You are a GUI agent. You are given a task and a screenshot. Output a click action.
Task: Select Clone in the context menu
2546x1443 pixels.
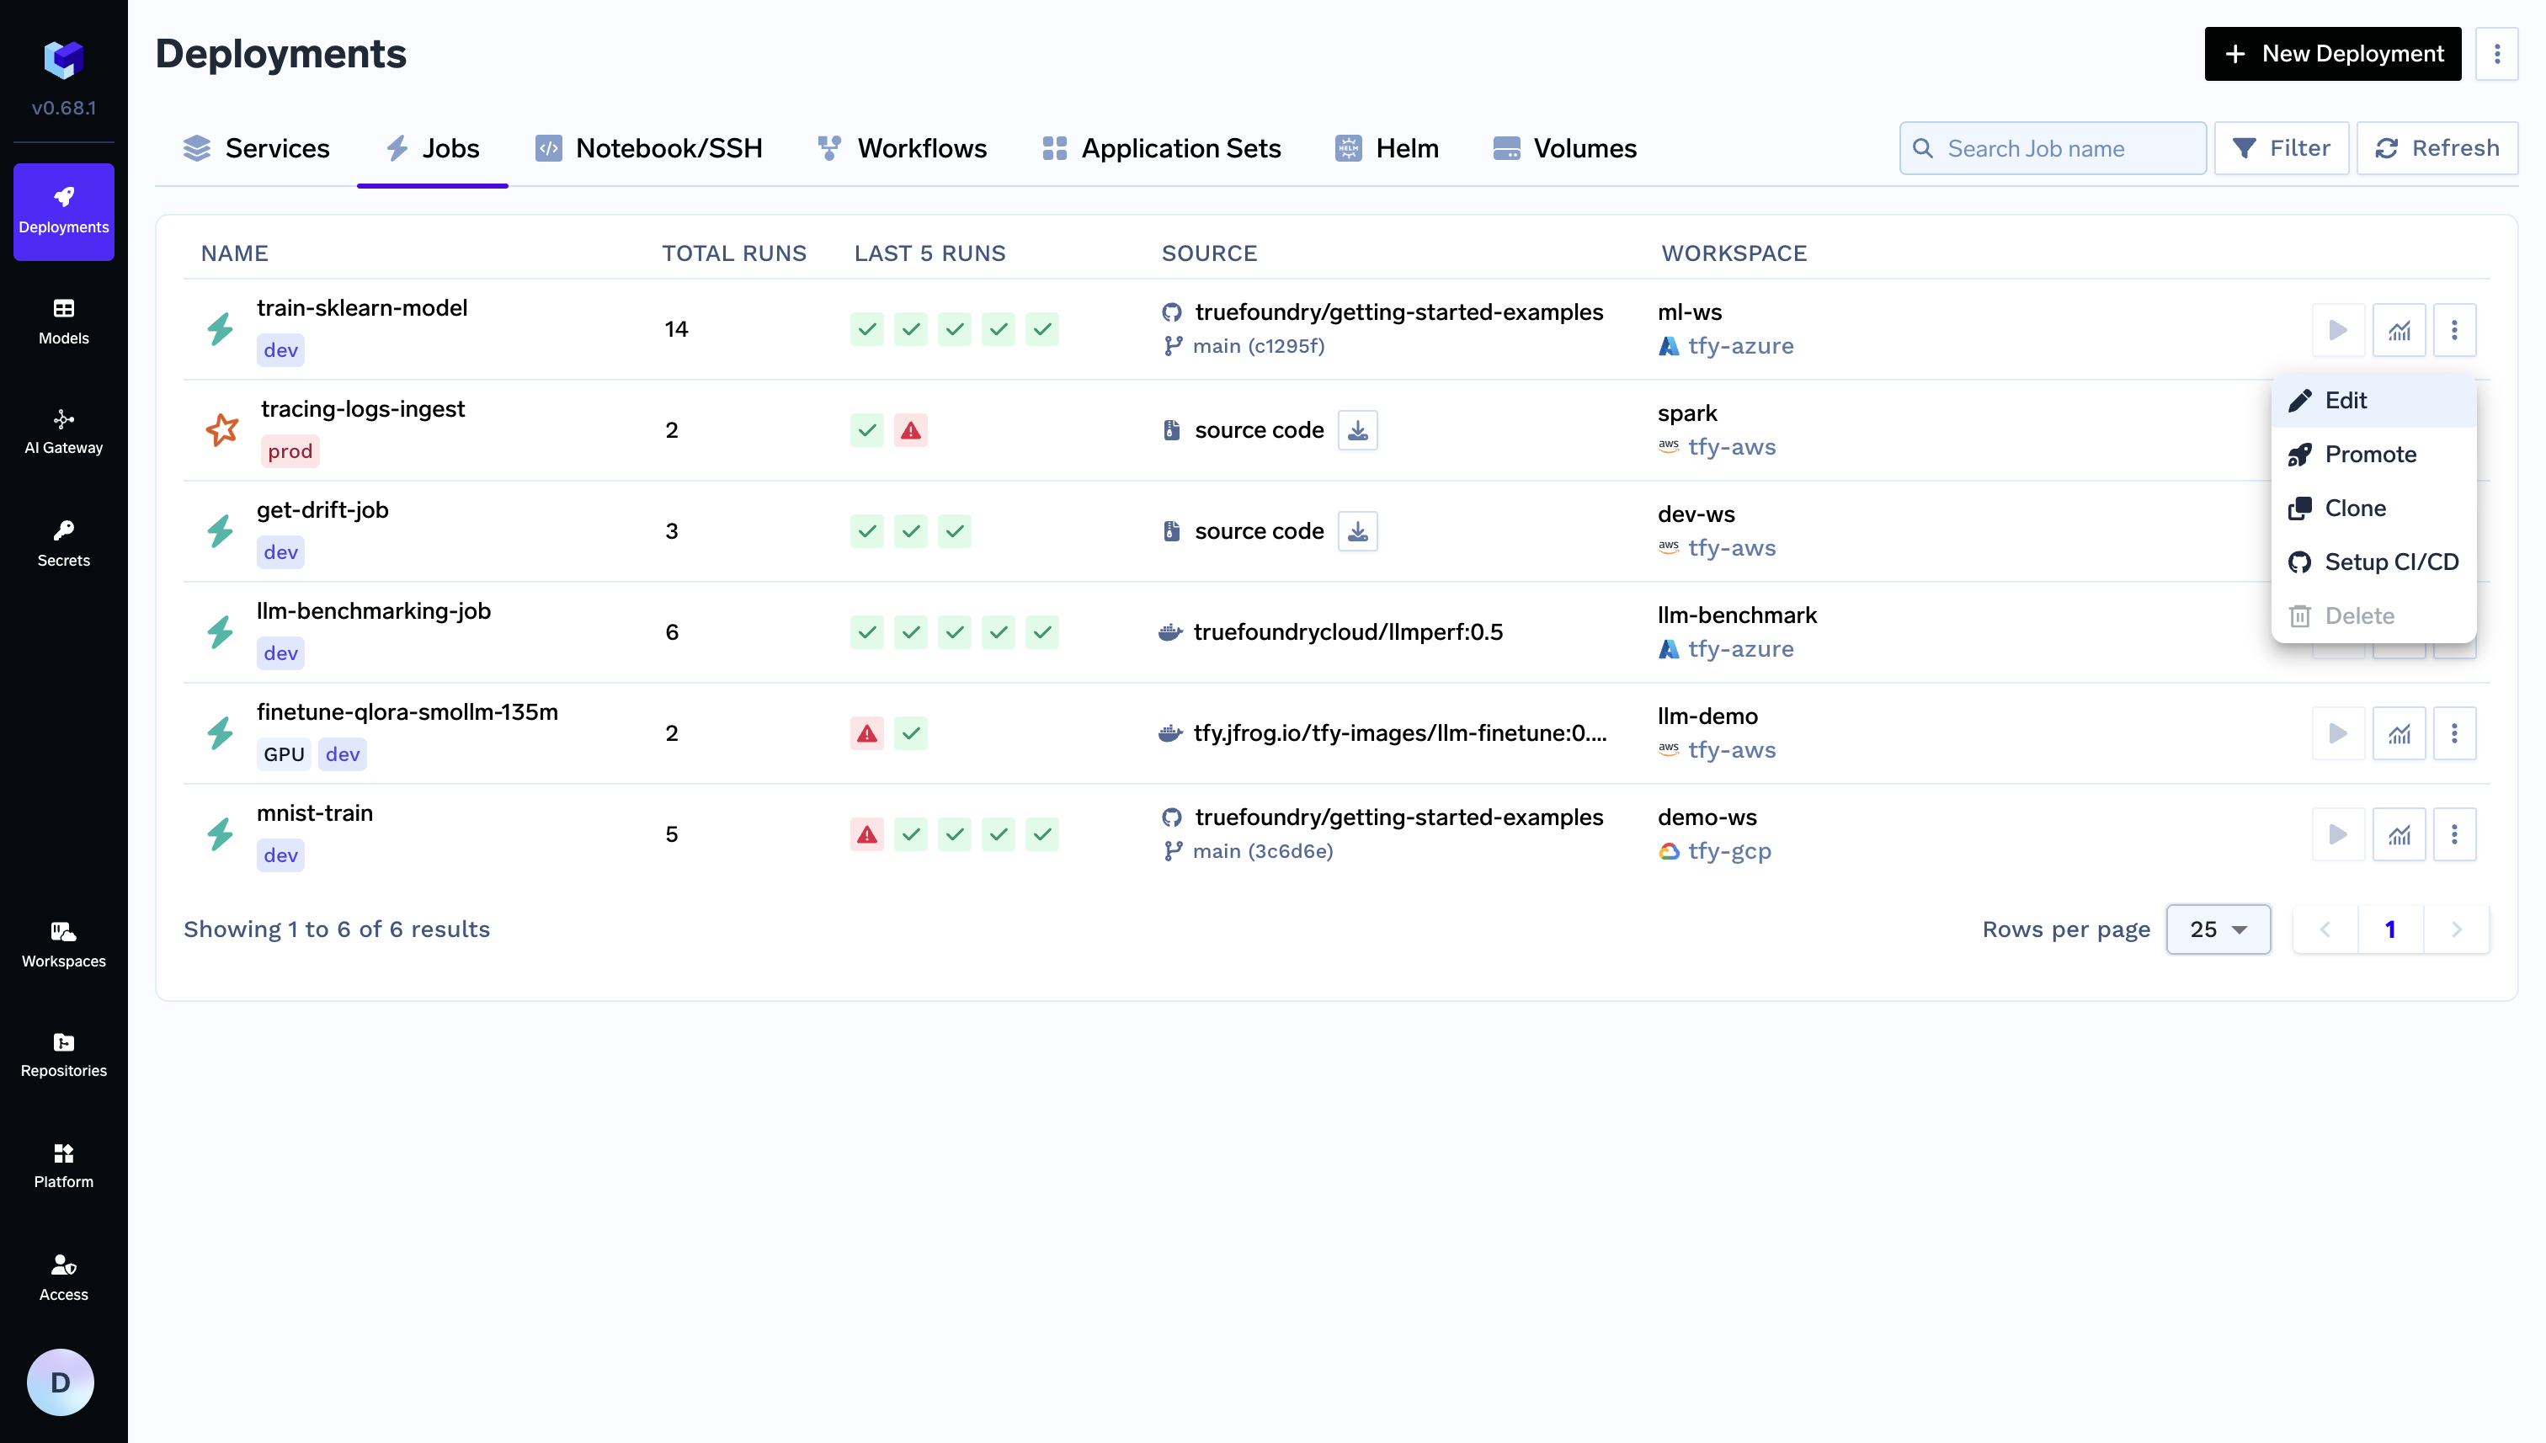click(x=2354, y=509)
